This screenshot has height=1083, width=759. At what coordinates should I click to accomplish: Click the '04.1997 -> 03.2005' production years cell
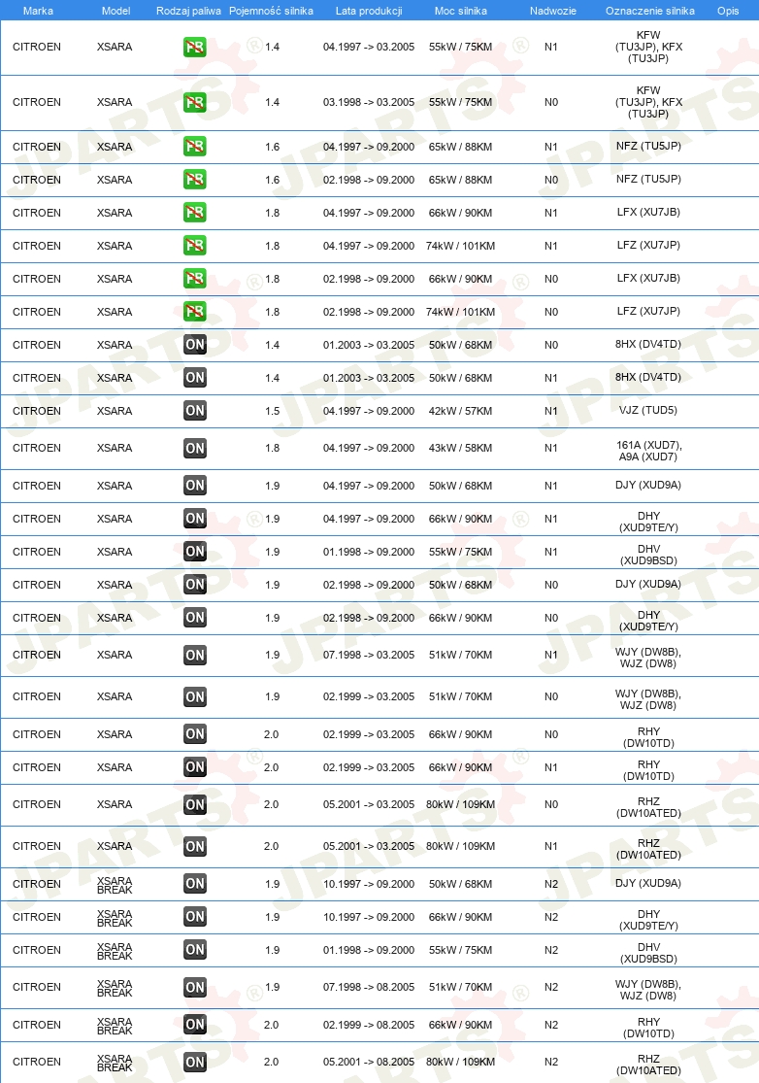pyautogui.click(x=369, y=47)
